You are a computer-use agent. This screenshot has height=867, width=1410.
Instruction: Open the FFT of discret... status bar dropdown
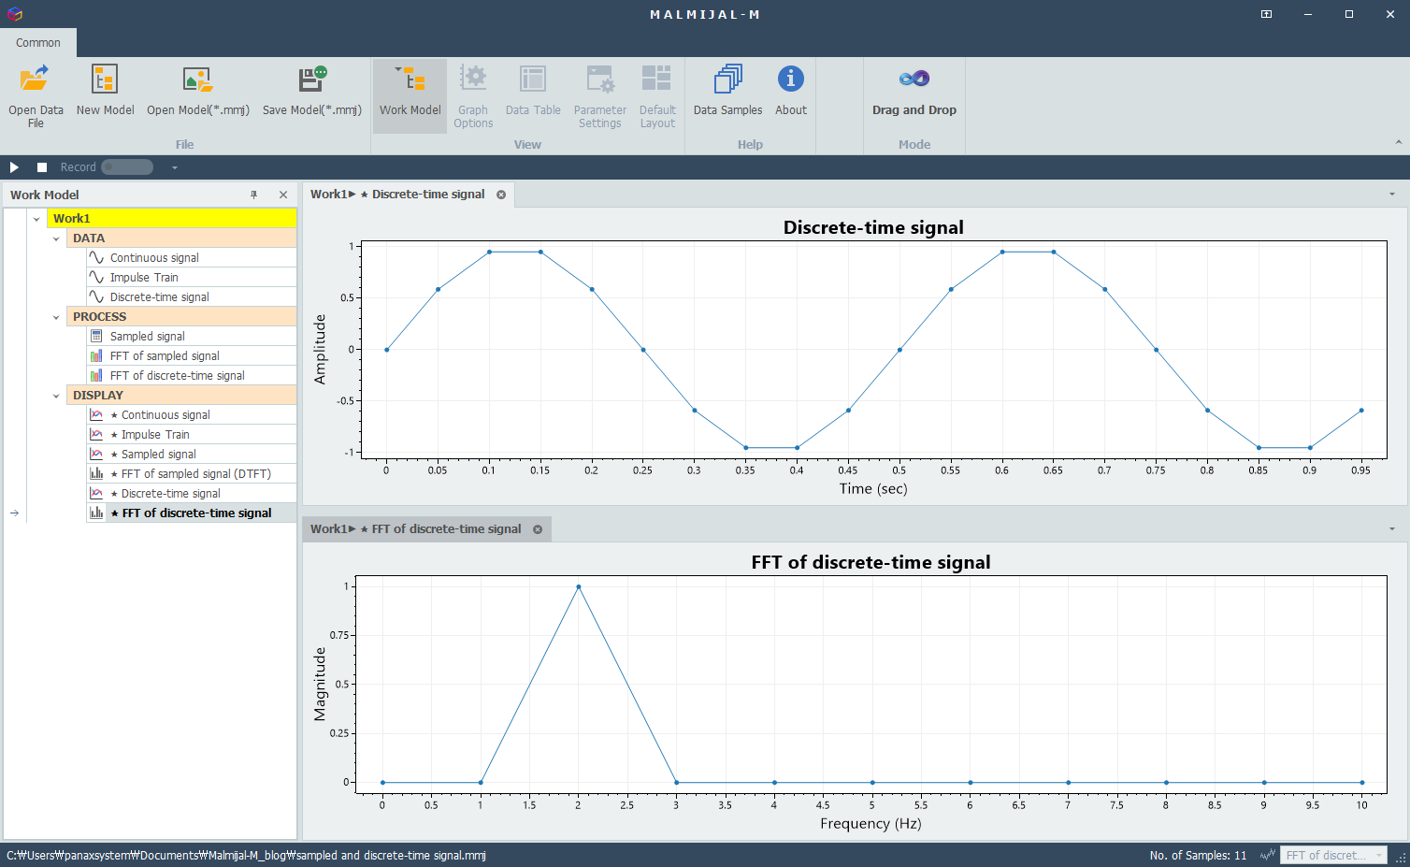tap(1333, 855)
